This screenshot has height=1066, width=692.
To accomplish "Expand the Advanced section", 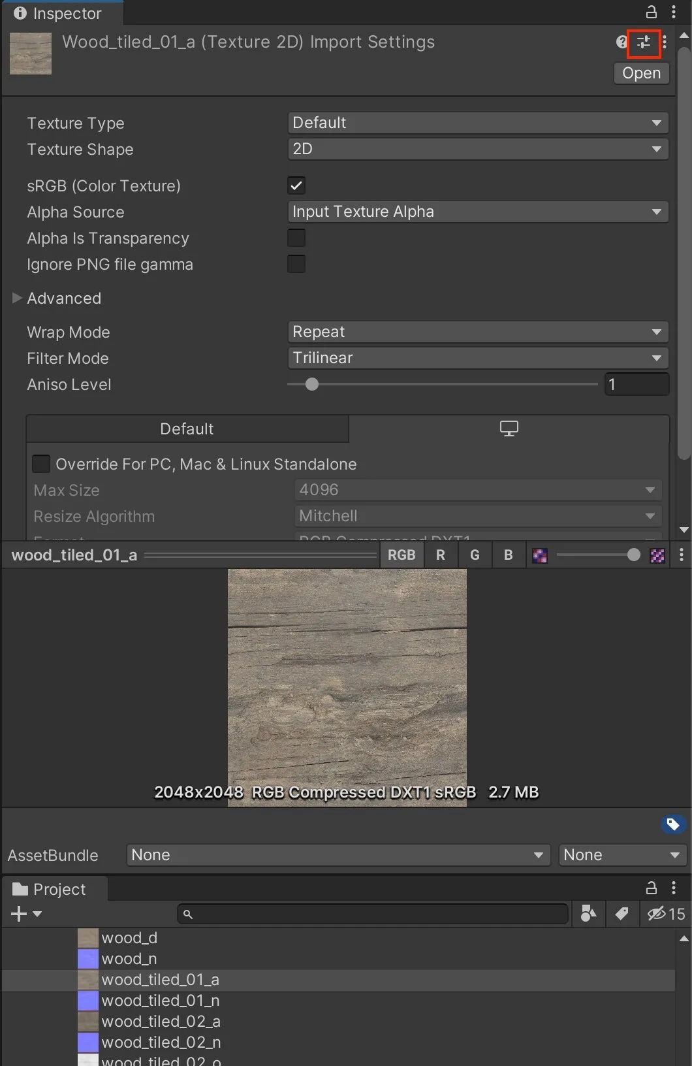I will coord(18,299).
